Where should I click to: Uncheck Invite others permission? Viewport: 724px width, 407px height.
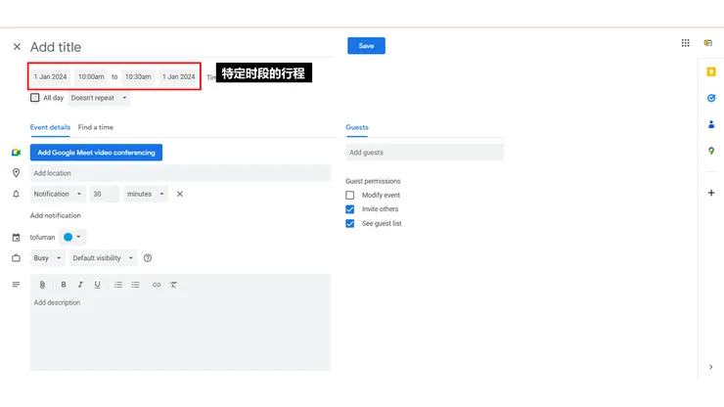click(350, 209)
